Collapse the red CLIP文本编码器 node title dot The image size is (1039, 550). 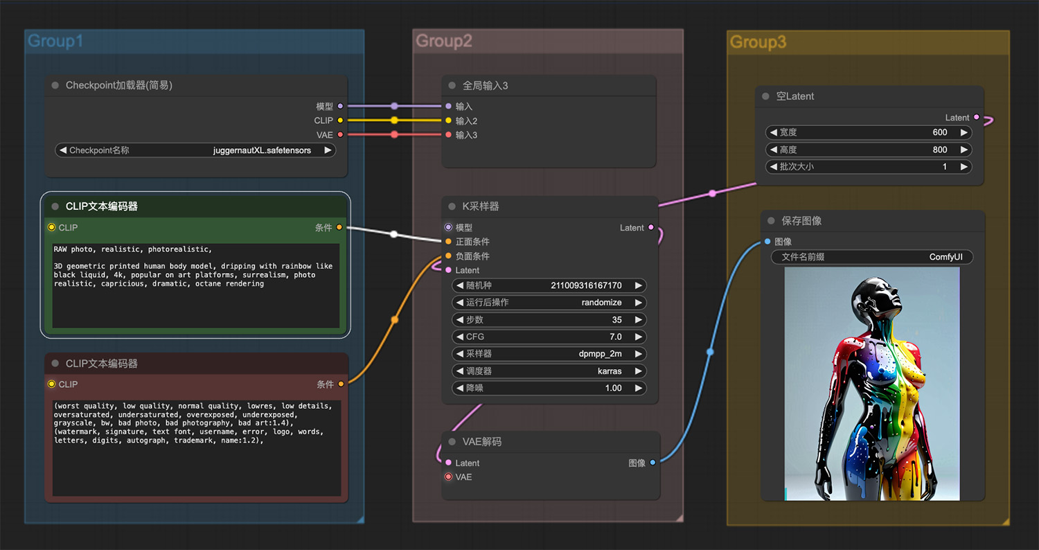(x=55, y=363)
